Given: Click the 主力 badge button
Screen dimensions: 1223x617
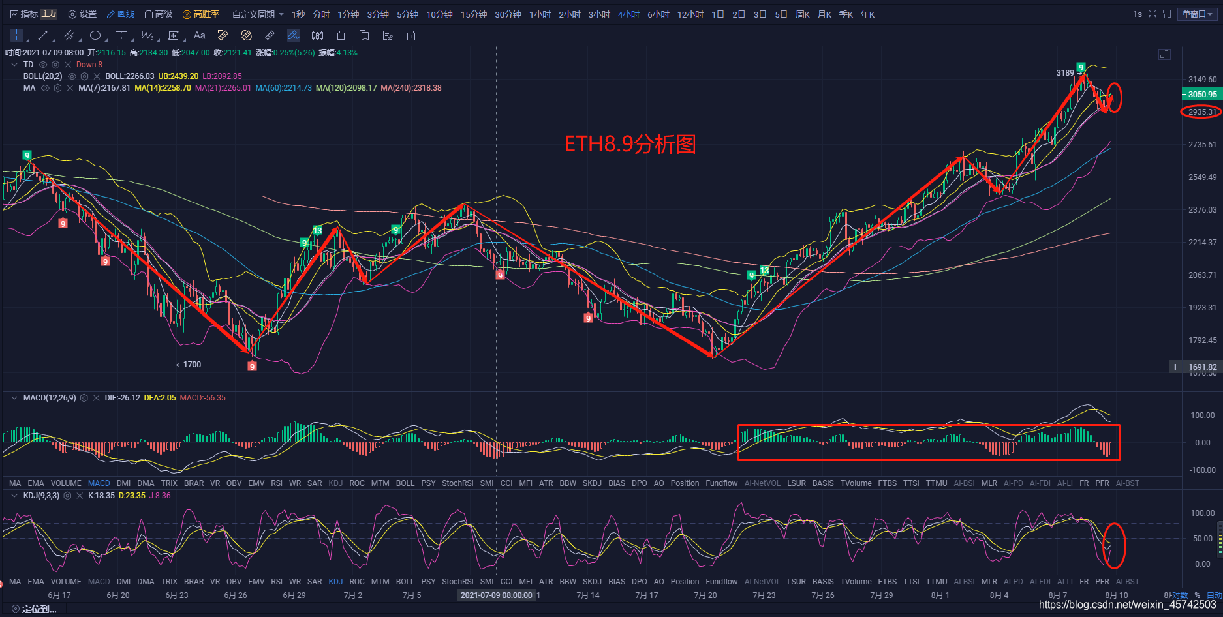Looking at the screenshot, I should pos(49,14).
